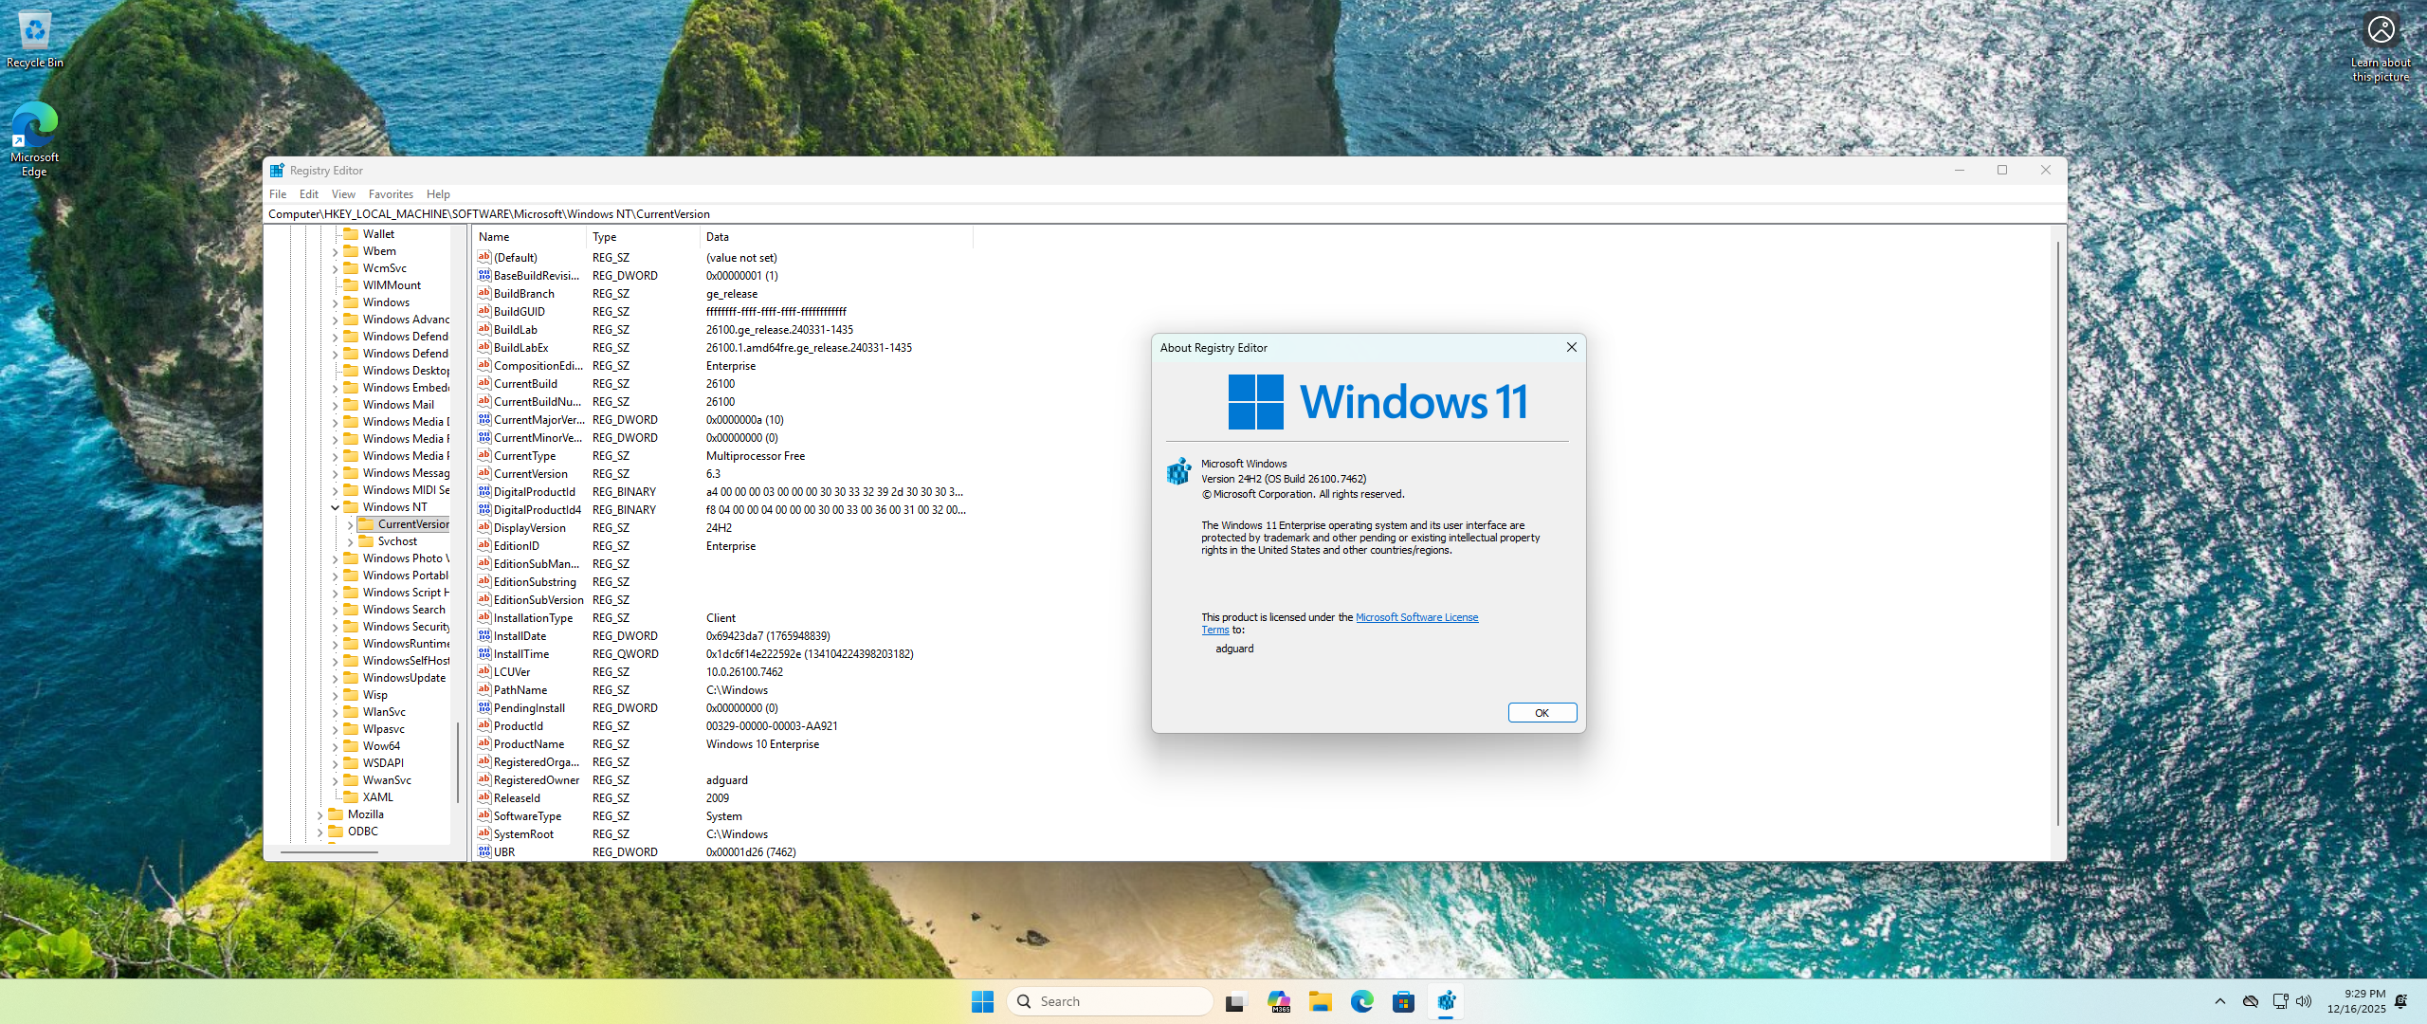Open File Explorer from the taskbar
The image size is (2427, 1024).
[x=1321, y=1001]
